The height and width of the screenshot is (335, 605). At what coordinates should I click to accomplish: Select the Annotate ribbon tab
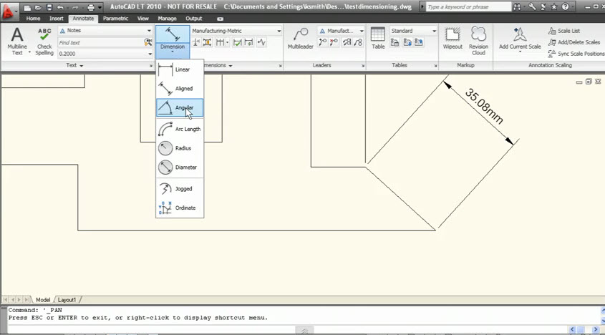pos(83,19)
